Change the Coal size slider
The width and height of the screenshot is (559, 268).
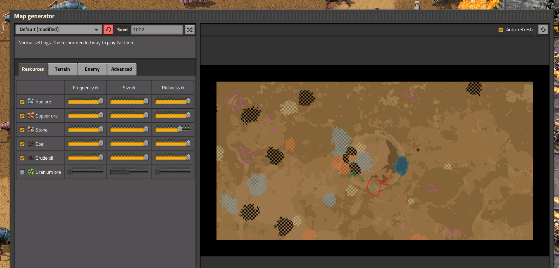129,143
